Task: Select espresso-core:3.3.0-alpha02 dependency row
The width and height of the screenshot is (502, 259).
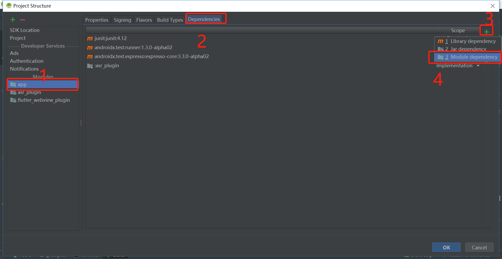Action: coord(260,57)
